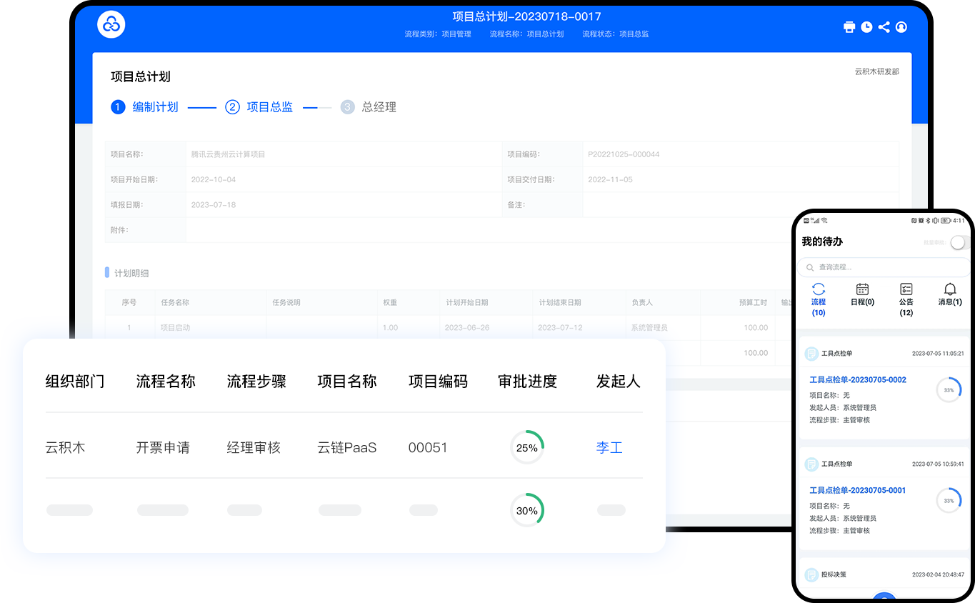975x603 pixels.
Task: Tap the 公告 checklist icon
Action: [906, 289]
